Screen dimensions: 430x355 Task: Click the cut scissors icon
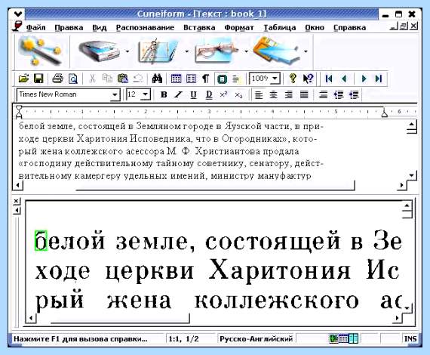tap(93, 79)
